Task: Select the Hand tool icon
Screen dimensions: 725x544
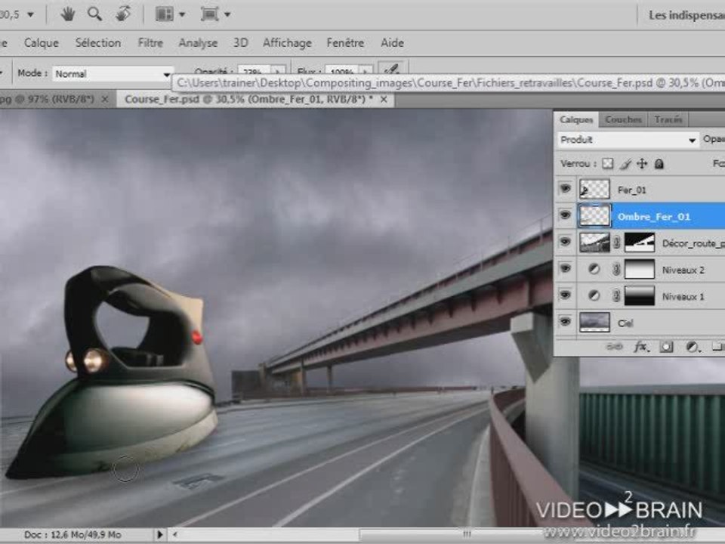Action: pyautogui.click(x=68, y=14)
